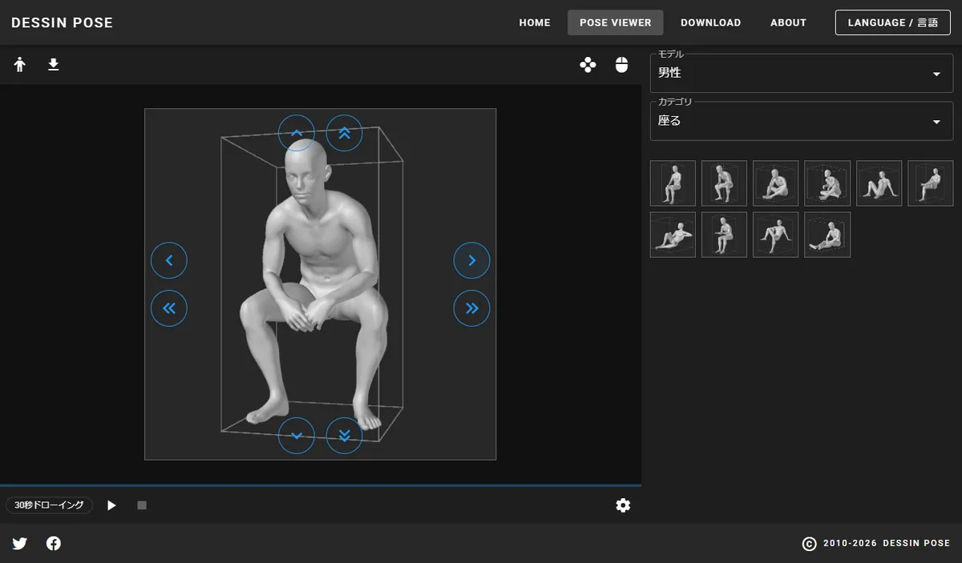
Task: Rotate pose up one step with single chevron
Action: coord(297,133)
